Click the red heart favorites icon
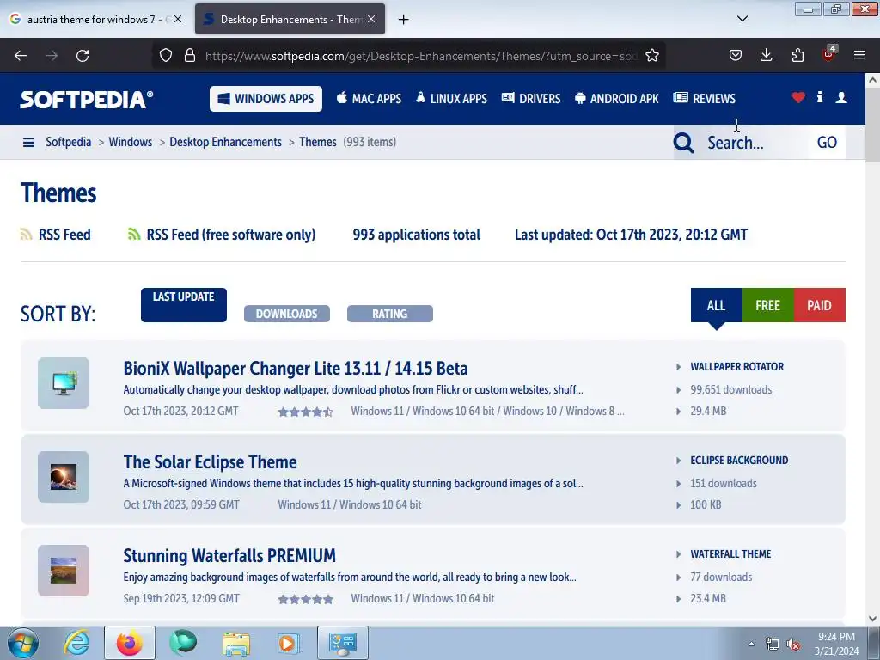Screen dimensions: 880x660 click(798, 98)
